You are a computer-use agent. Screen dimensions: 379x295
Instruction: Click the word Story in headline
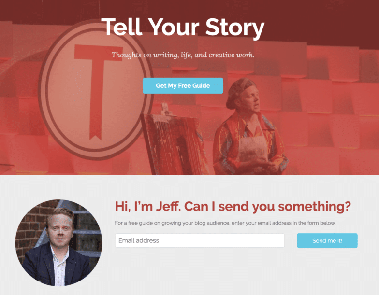click(235, 28)
